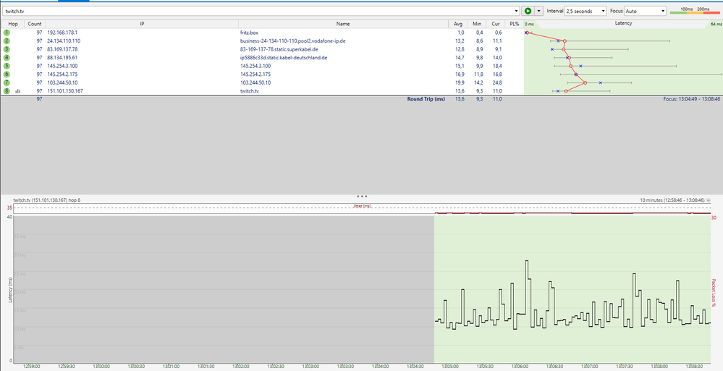The height and width of the screenshot is (371, 723).
Task: Select IP 88.134.195.61 in hop 4
Action: pyautogui.click(x=62, y=58)
